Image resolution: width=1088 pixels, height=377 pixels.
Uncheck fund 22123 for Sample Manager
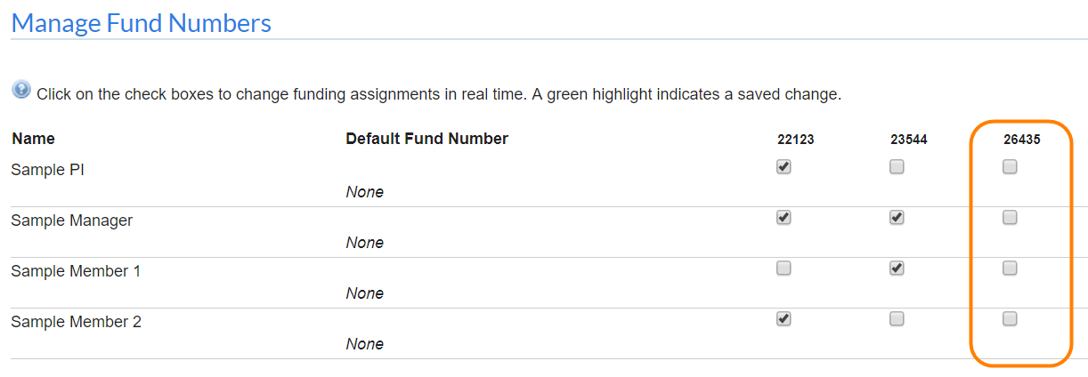point(784,217)
